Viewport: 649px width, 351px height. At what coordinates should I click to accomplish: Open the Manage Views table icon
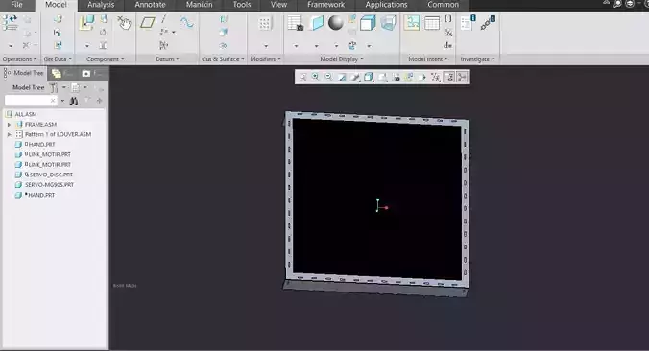[x=295, y=23]
